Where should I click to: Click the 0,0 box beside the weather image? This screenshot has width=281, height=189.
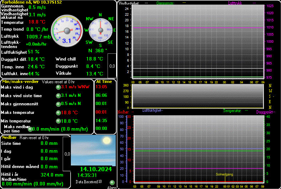[x=67, y=154]
